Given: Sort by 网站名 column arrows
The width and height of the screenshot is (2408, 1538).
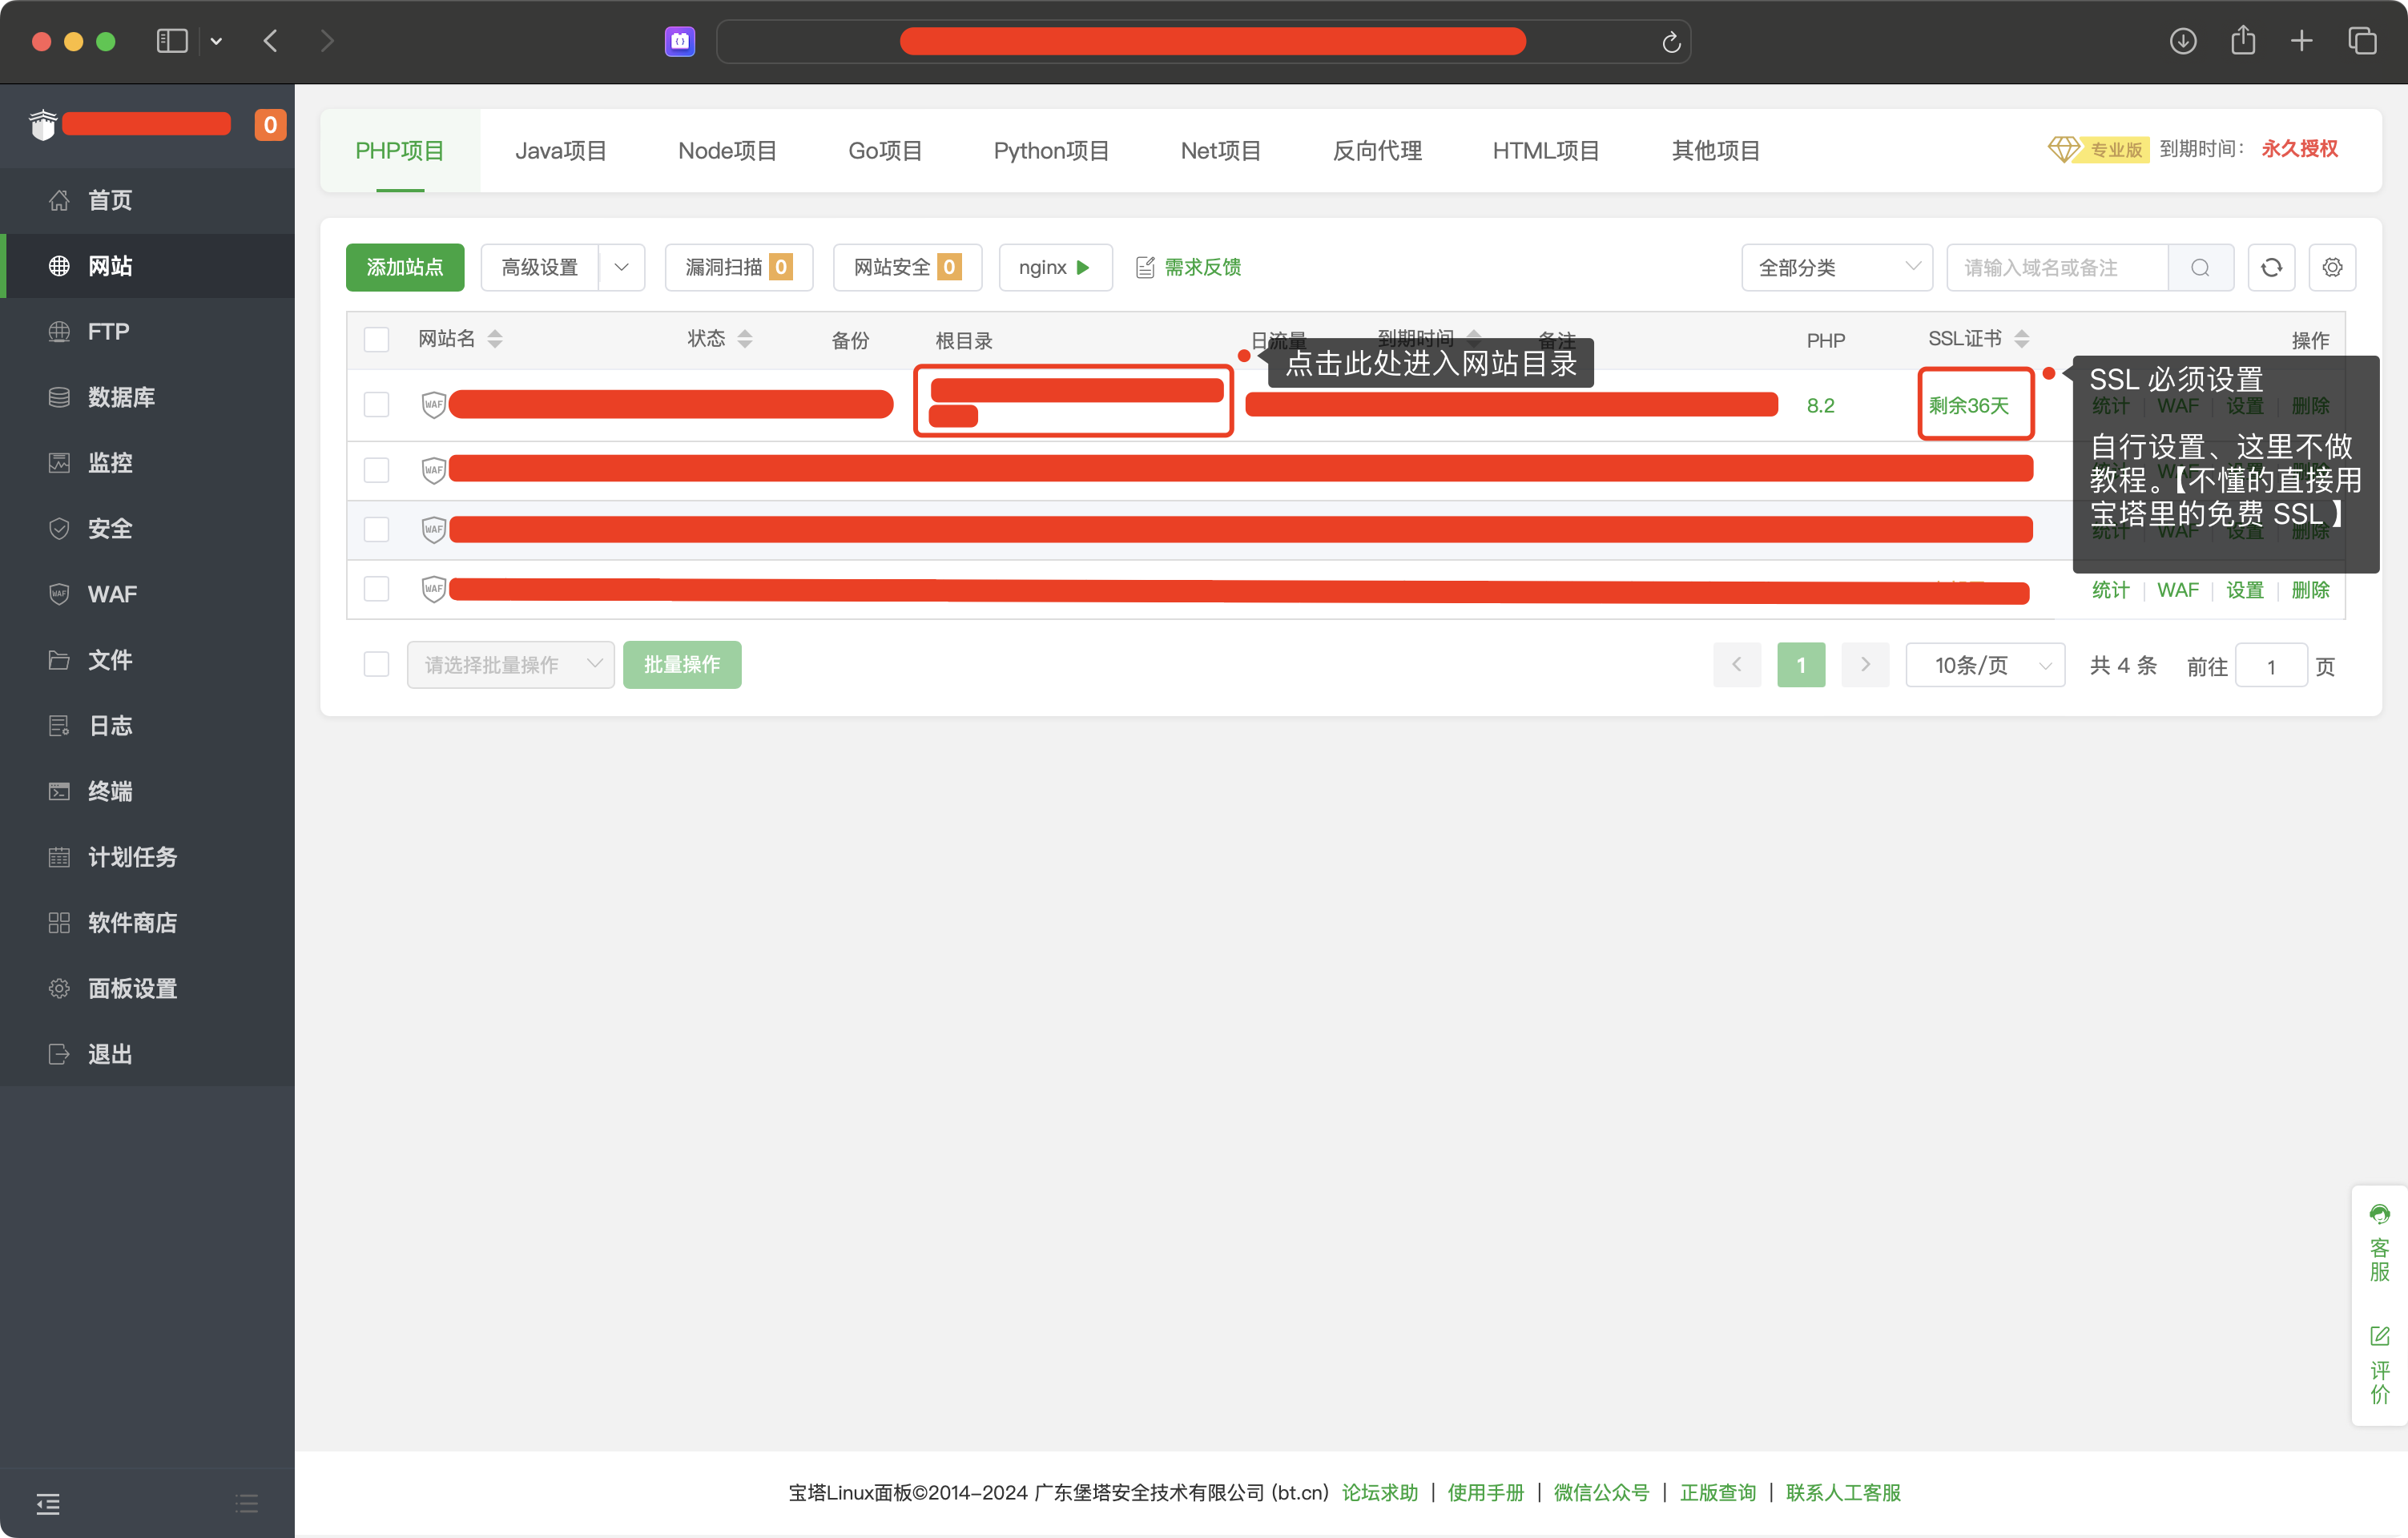Looking at the screenshot, I should click(495, 339).
